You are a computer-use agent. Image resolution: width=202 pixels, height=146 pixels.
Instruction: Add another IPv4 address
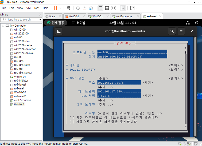pyautogui.click(x=105, y=87)
